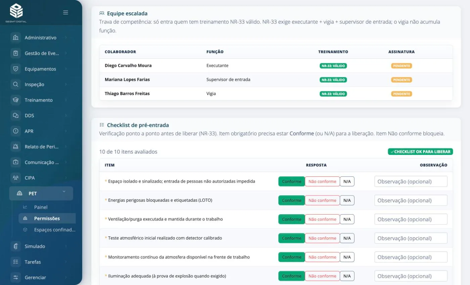The height and width of the screenshot is (285, 470).
Task: Expand the Simulado menu chevron
Action: click(66, 246)
